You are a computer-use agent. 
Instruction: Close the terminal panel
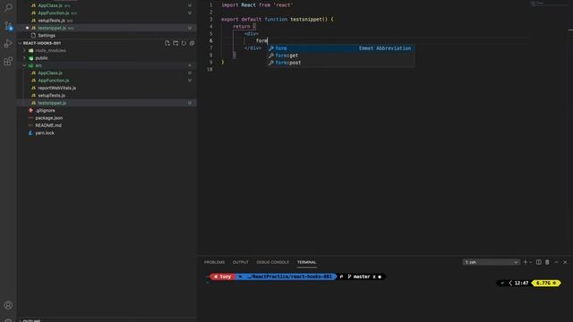click(565, 262)
